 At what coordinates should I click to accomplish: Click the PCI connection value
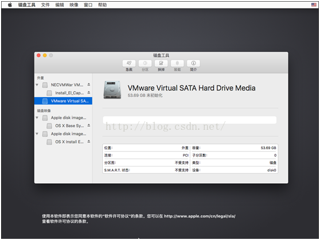185,155
